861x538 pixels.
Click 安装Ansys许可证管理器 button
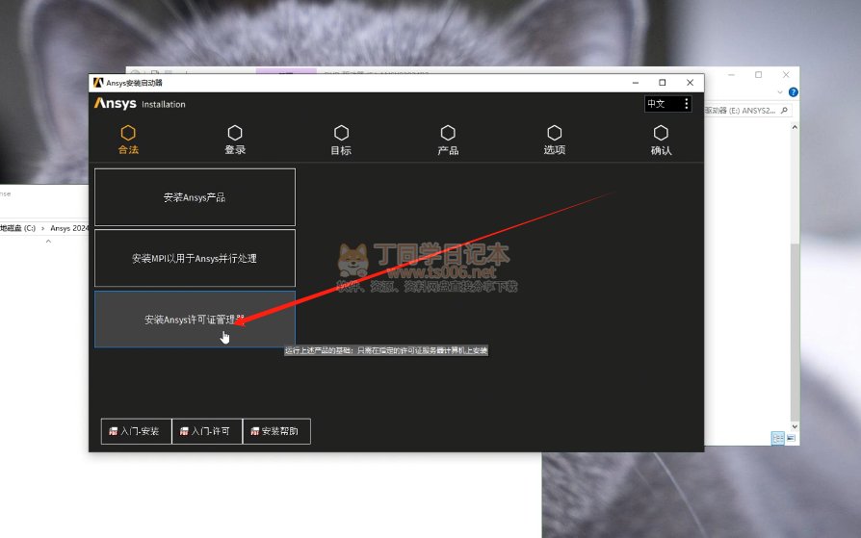pos(195,319)
